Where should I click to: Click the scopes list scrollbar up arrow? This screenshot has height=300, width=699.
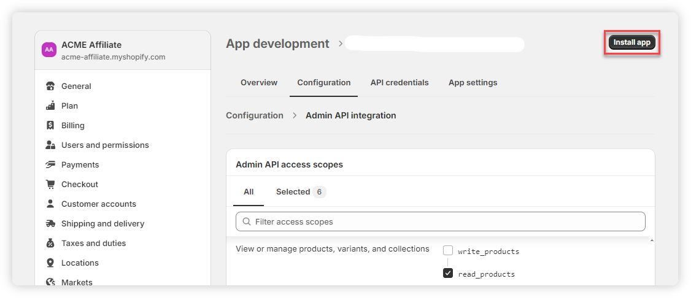point(651,240)
